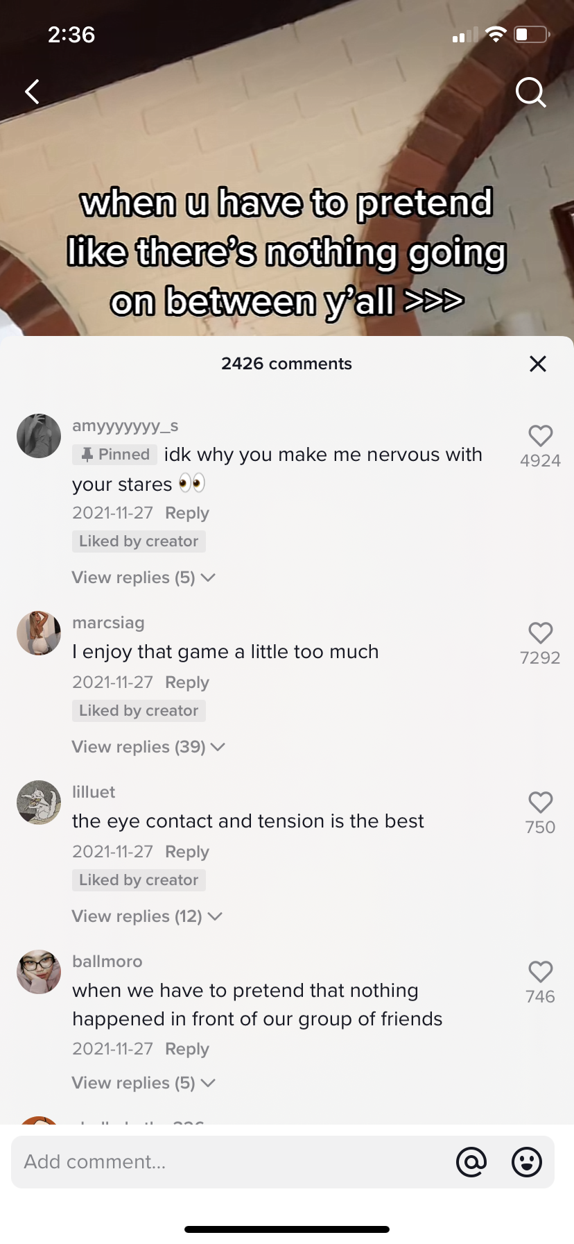
Task: Like marcsiag's comment with heart
Action: tap(541, 633)
